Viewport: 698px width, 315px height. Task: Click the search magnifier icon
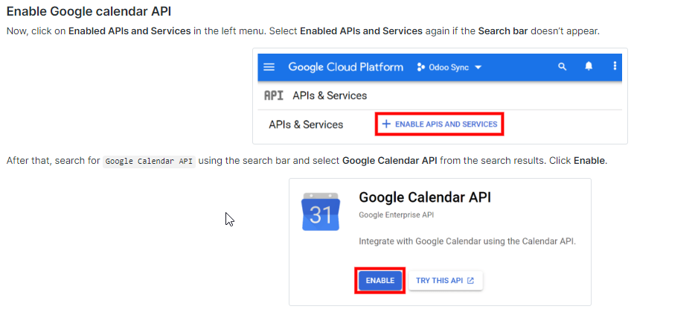coord(563,67)
